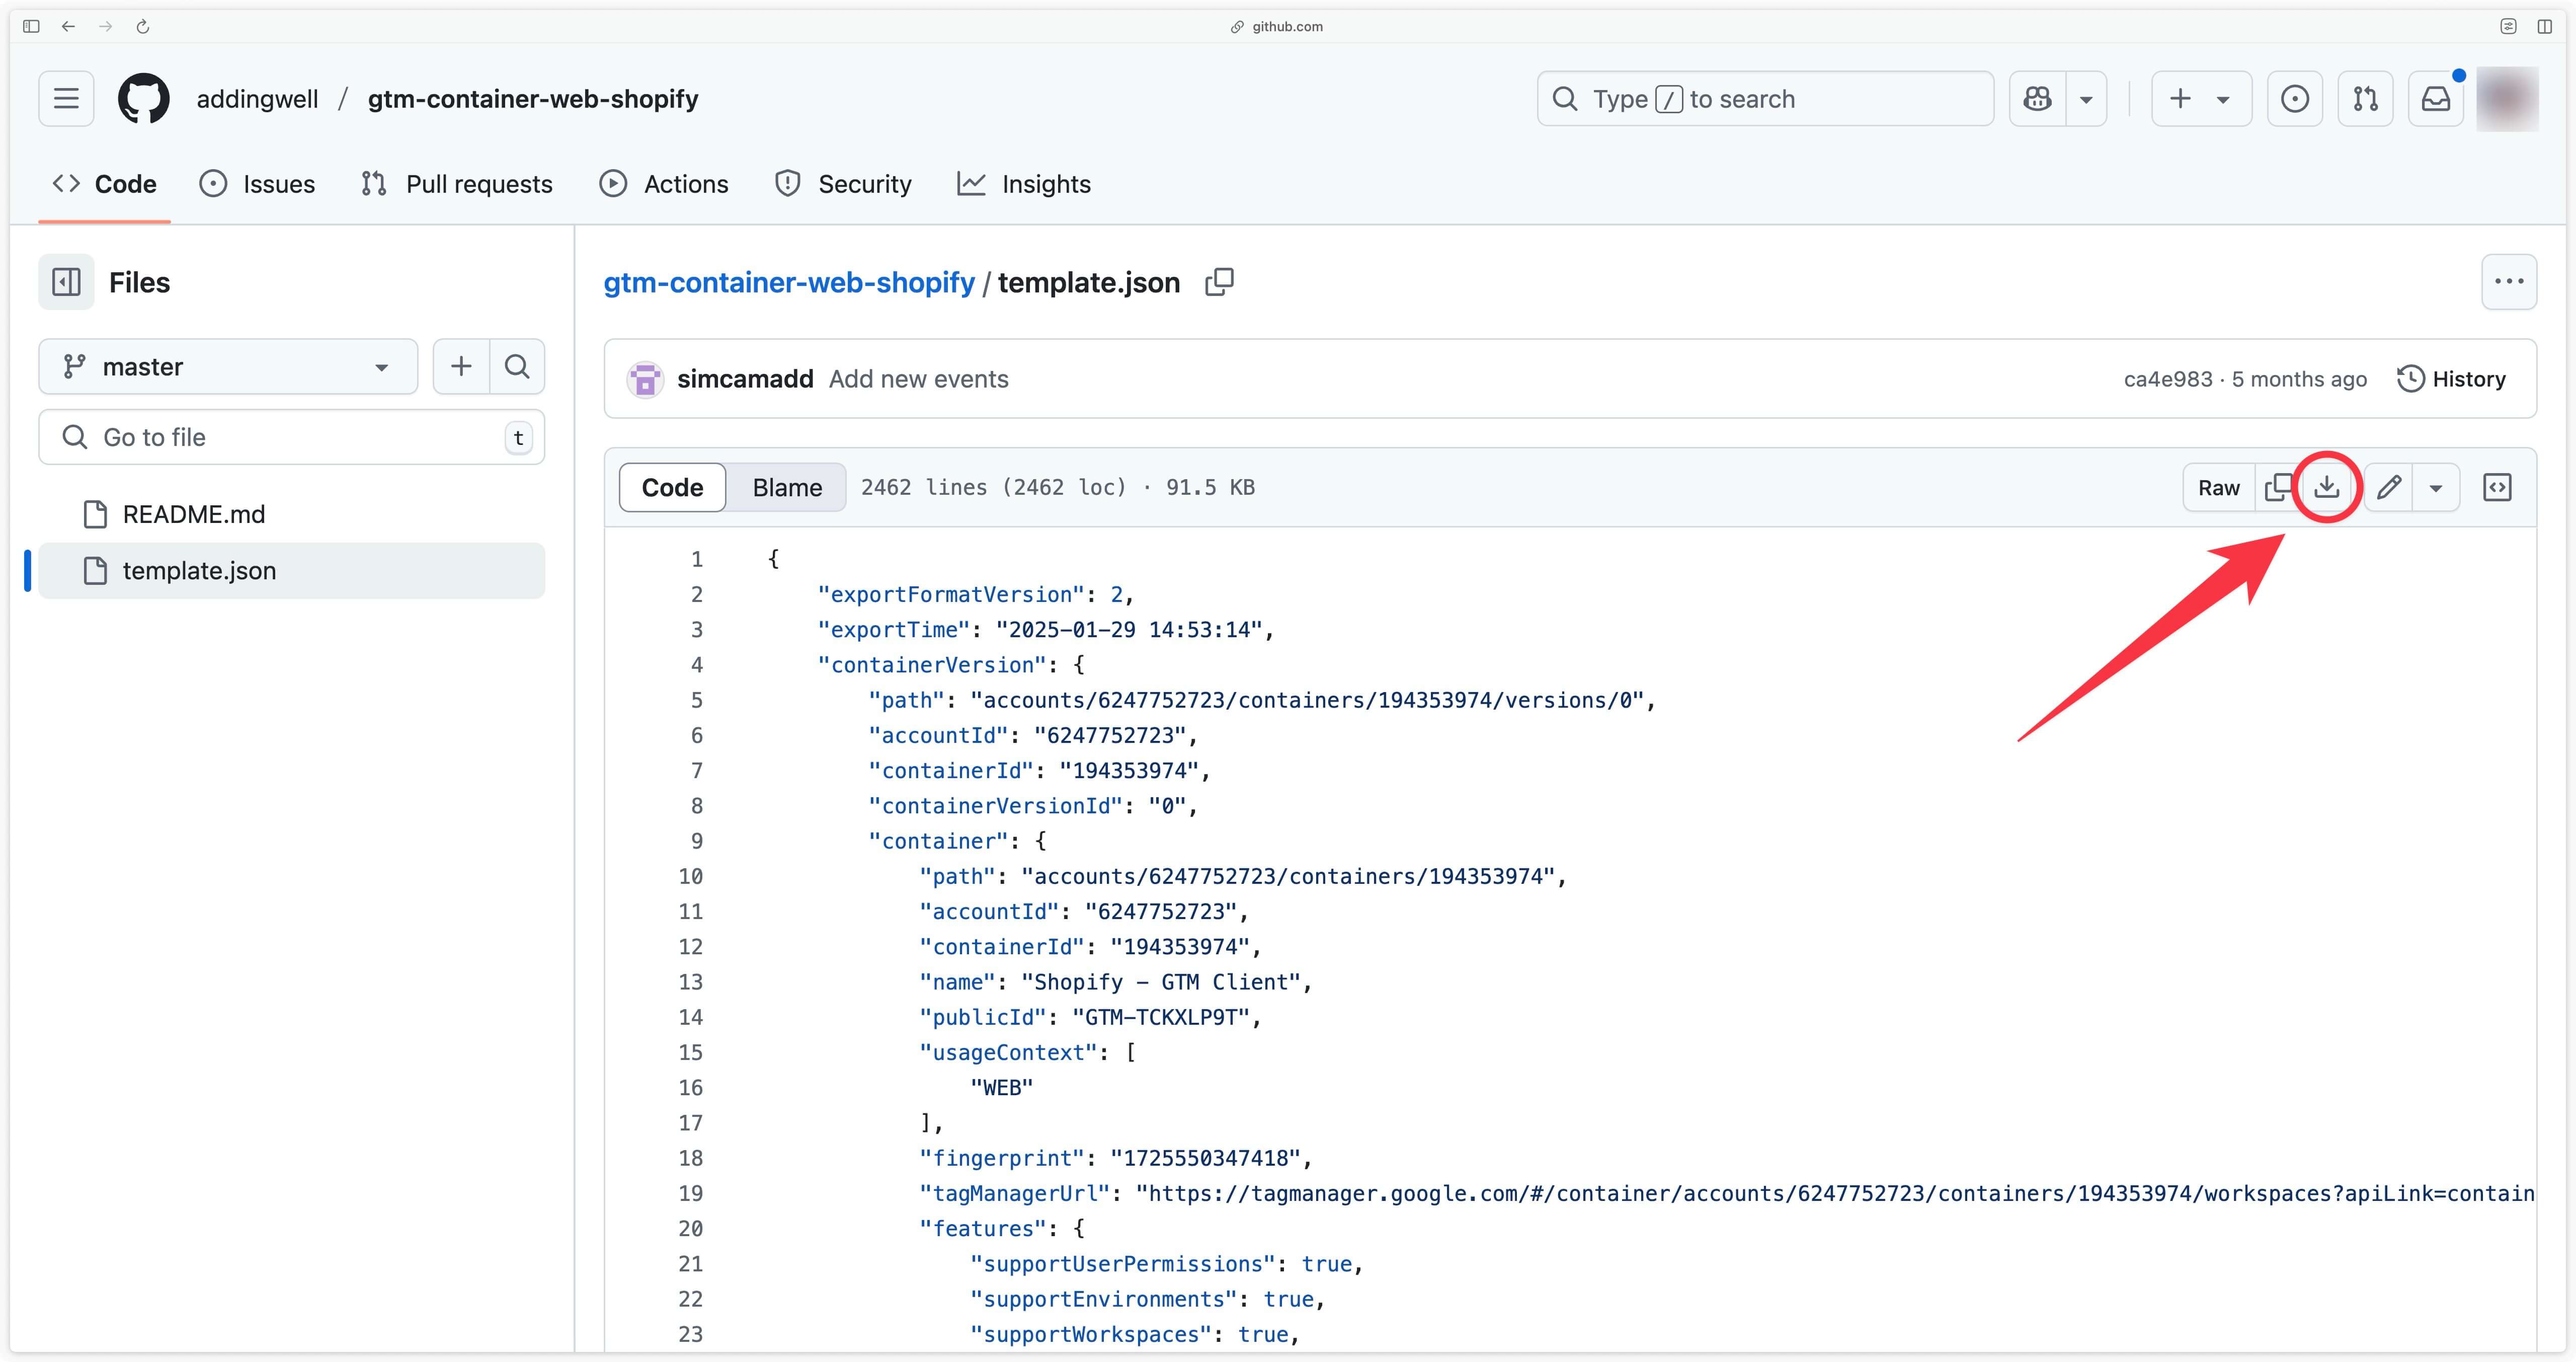Screen dimensions: 2576x1362
Task: Edit this file with pencil icon
Action: pyautogui.click(x=2389, y=487)
